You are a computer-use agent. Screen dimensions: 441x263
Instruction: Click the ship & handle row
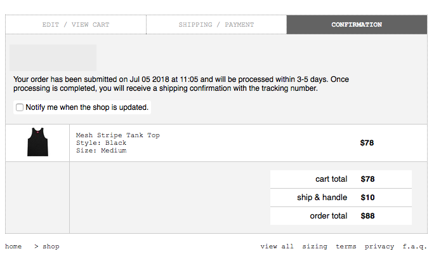pyautogui.click(x=341, y=198)
